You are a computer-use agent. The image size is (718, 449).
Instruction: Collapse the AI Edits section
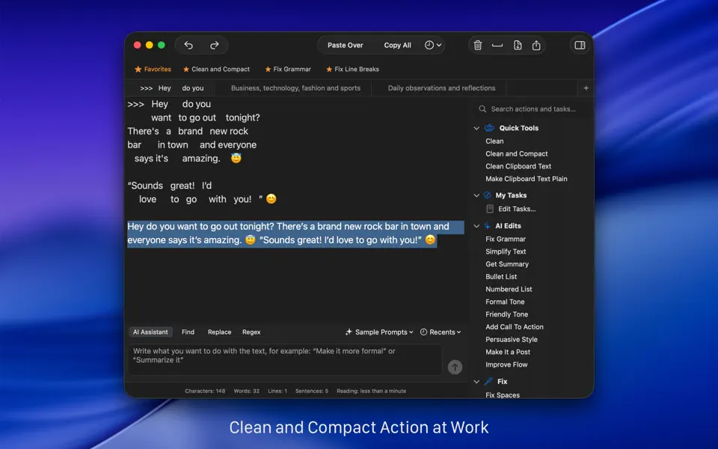click(x=476, y=225)
